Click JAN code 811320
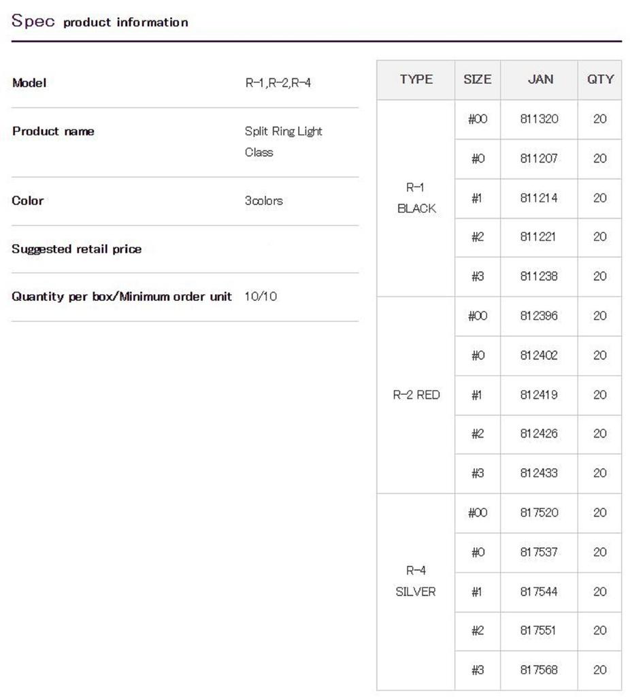 coord(539,119)
